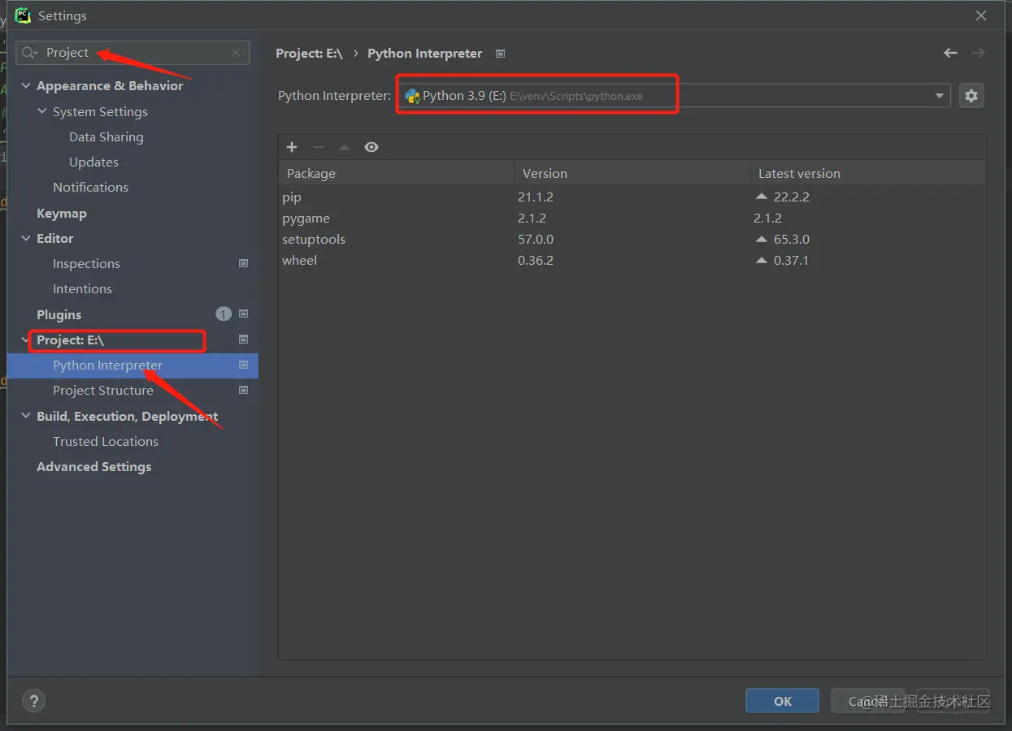Click pip installed version 21.1.2

[x=535, y=197]
